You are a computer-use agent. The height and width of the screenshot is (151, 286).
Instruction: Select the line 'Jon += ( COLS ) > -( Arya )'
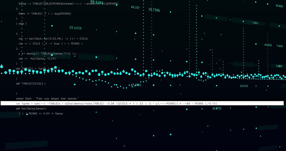51,44
